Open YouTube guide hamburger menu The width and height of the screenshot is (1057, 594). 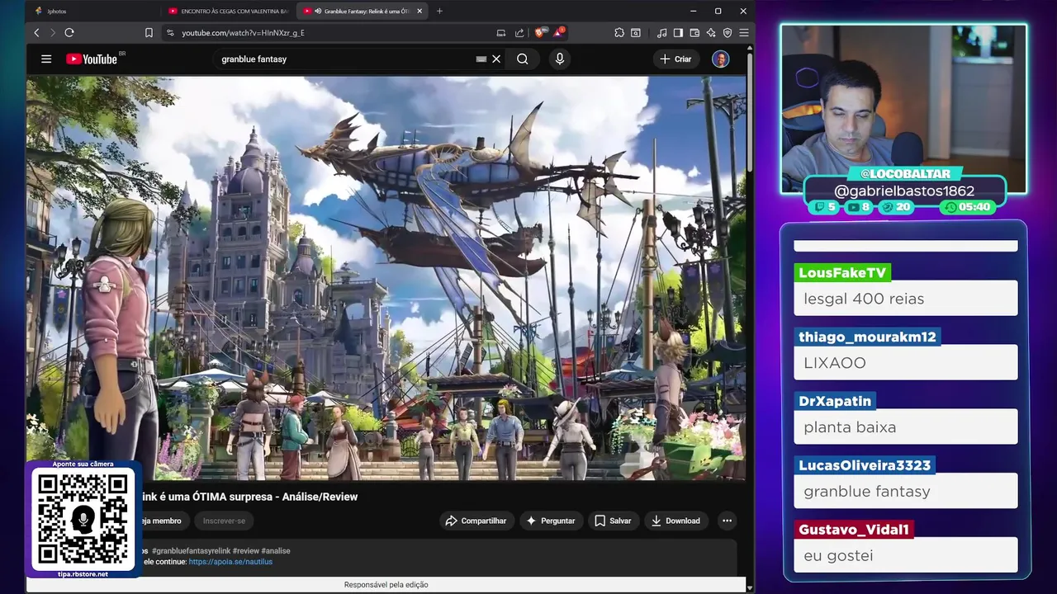(x=46, y=59)
